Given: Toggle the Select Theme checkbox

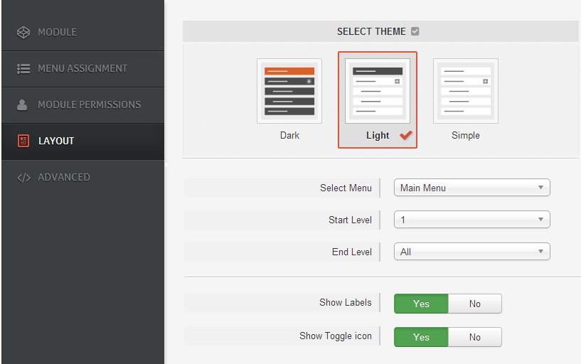Looking at the screenshot, I should [x=415, y=31].
